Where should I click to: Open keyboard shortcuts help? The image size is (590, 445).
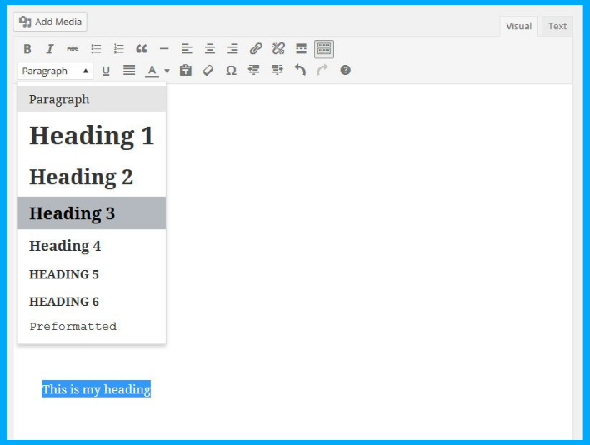[x=346, y=70]
